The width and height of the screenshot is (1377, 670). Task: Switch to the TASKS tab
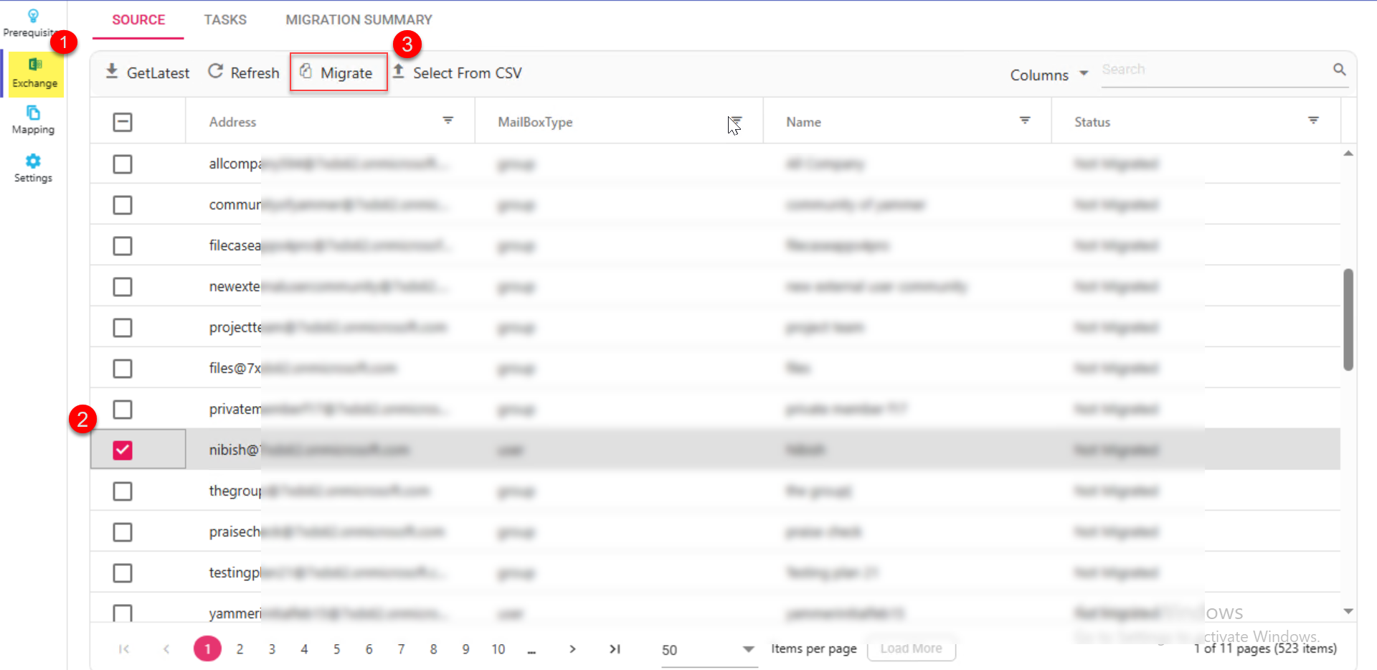point(225,19)
